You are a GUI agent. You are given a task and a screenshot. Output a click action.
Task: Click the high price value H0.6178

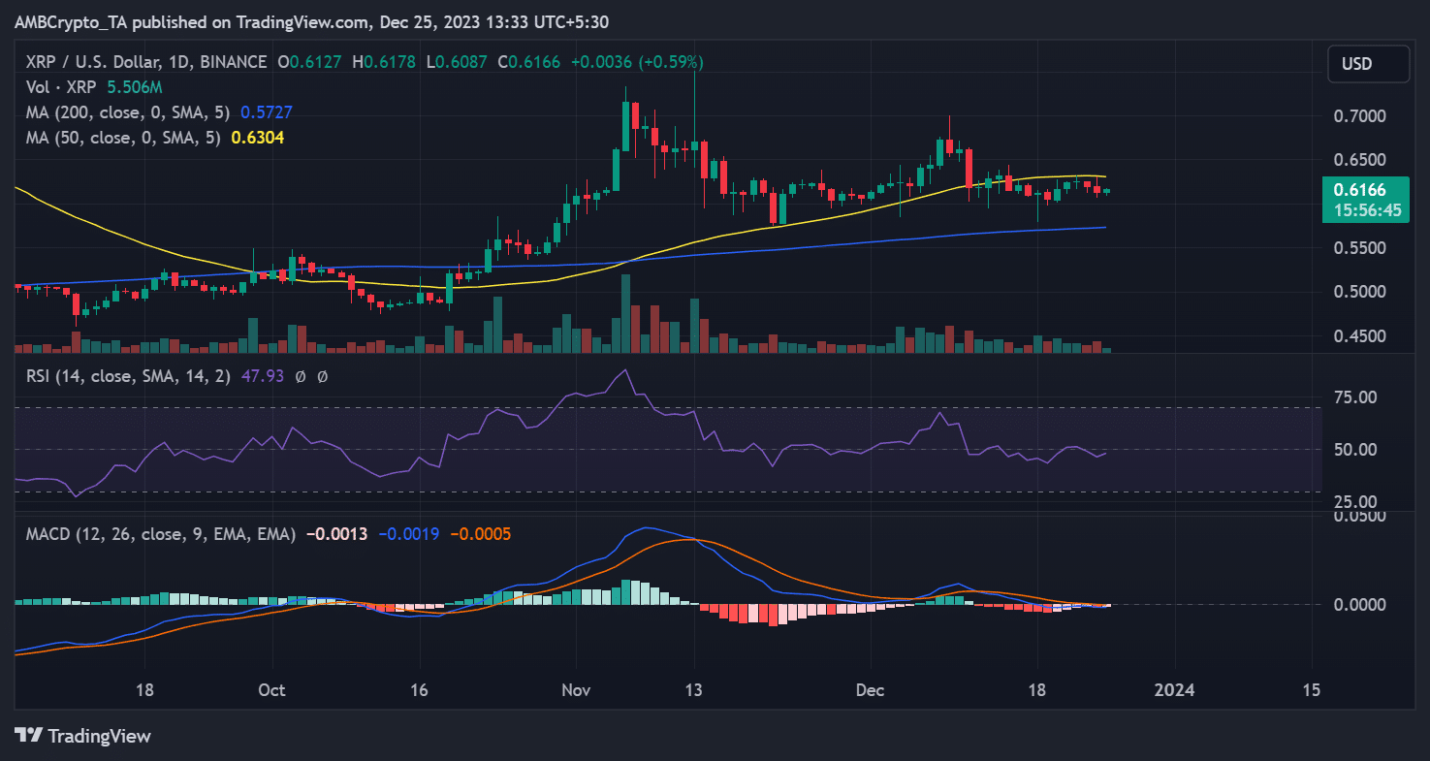(x=383, y=62)
